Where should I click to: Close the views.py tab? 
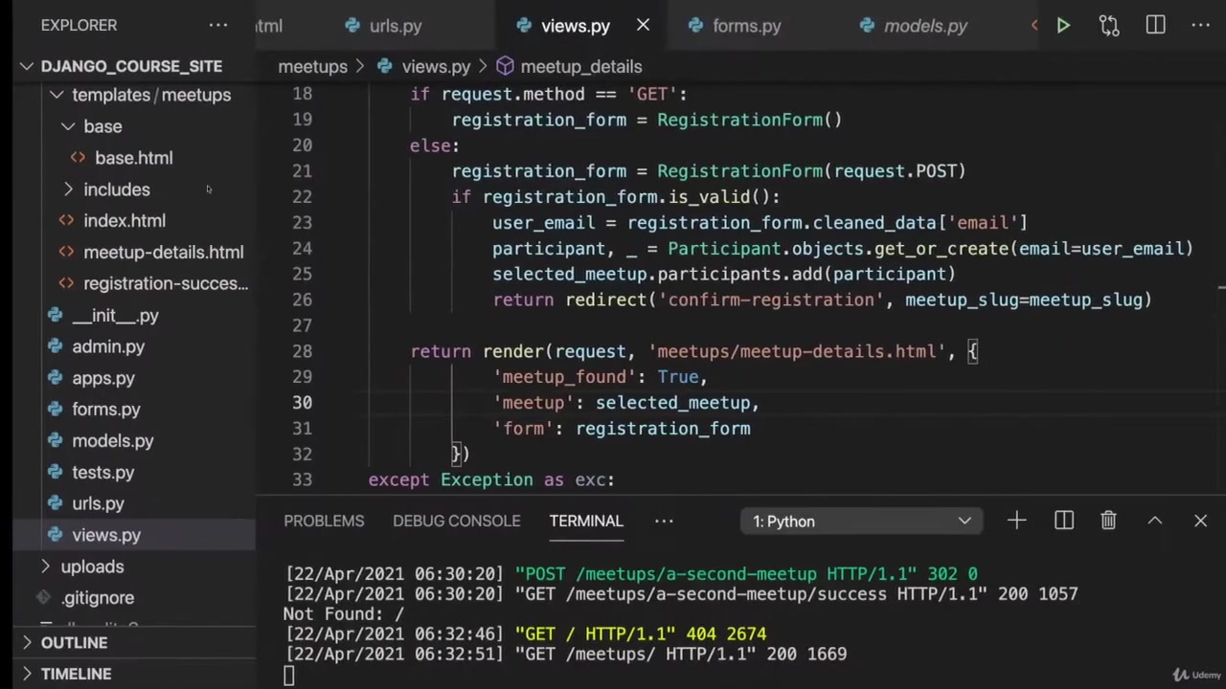(643, 26)
